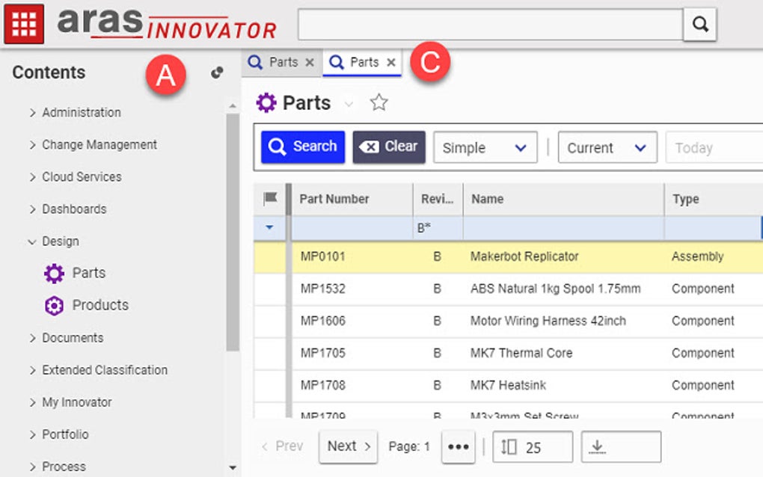Add Parts to favorites with star icon
This screenshot has width=763, height=477.
pyautogui.click(x=379, y=103)
